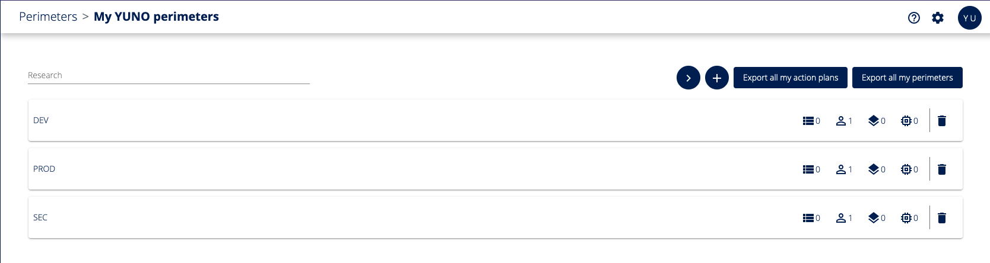Open the DEV perimeter row

pos(41,120)
